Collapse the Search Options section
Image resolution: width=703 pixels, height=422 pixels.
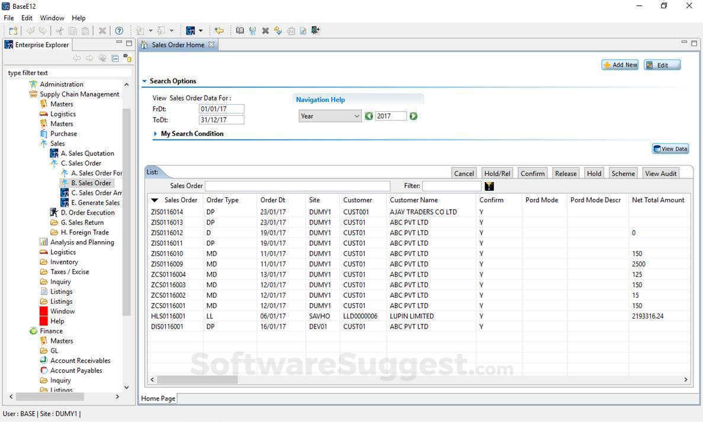[x=145, y=82]
